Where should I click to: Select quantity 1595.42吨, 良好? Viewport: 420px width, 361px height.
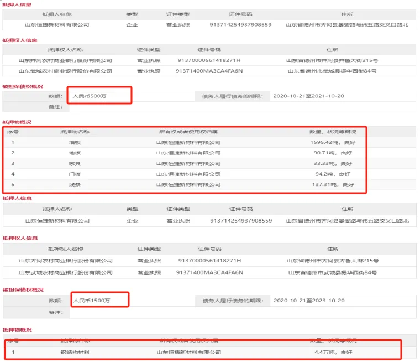point(333,142)
